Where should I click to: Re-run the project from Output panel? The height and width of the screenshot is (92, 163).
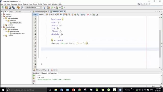tap(34, 76)
